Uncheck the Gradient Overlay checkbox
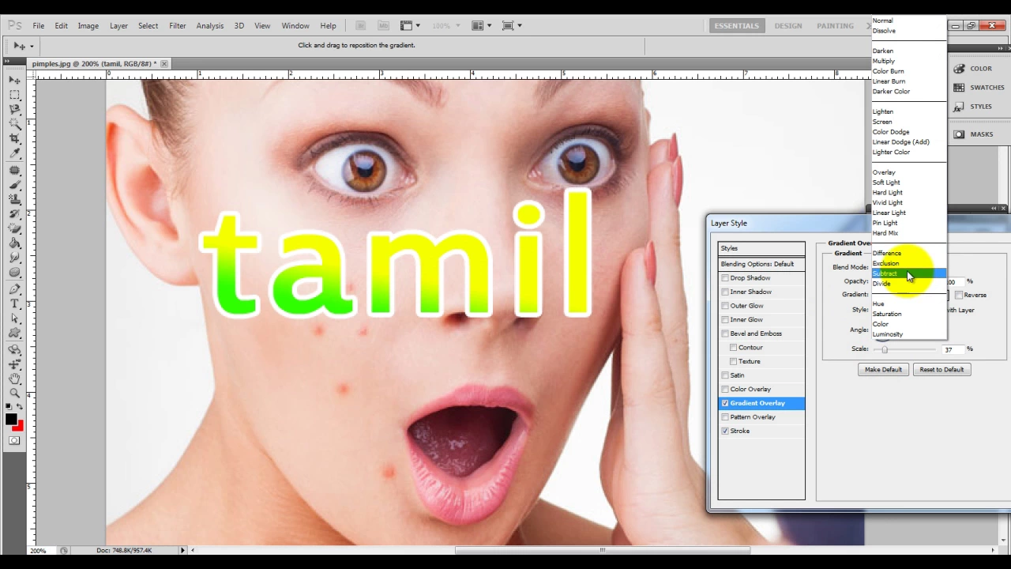This screenshot has height=569, width=1011. 725,403
